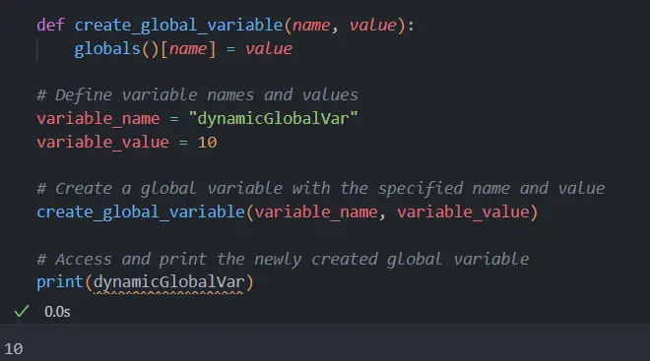Click variable_name argument in function call
Viewport: 650px width, 361px height.
[316, 212]
